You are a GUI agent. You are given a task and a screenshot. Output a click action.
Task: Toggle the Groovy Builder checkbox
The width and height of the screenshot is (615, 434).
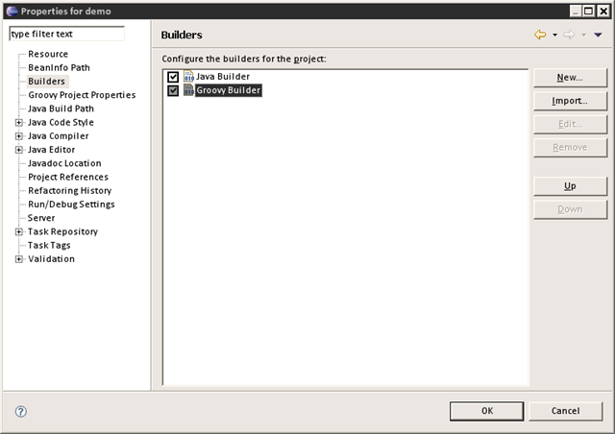pos(173,90)
